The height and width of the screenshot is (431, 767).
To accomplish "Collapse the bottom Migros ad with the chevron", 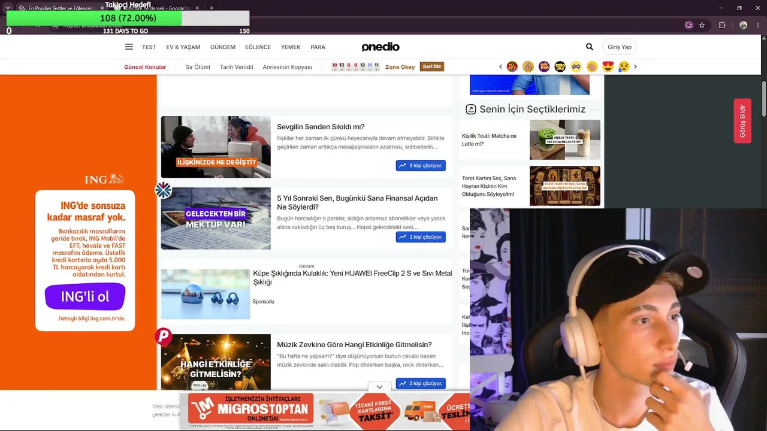I will tap(379, 387).
